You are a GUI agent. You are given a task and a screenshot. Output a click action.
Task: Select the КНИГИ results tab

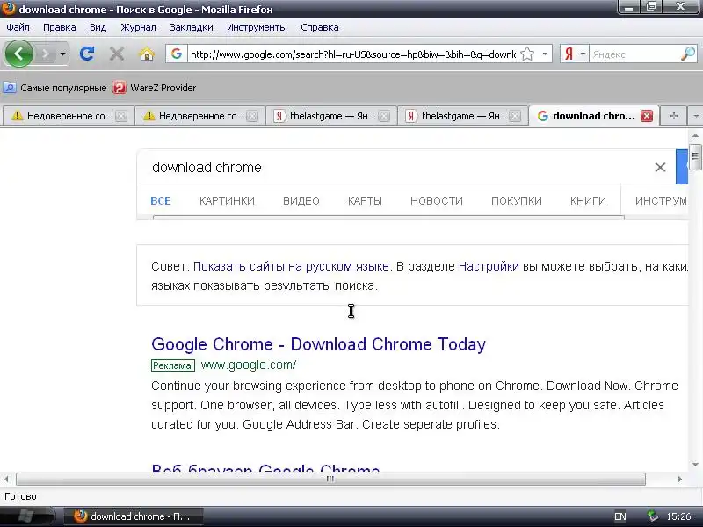tap(588, 201)
